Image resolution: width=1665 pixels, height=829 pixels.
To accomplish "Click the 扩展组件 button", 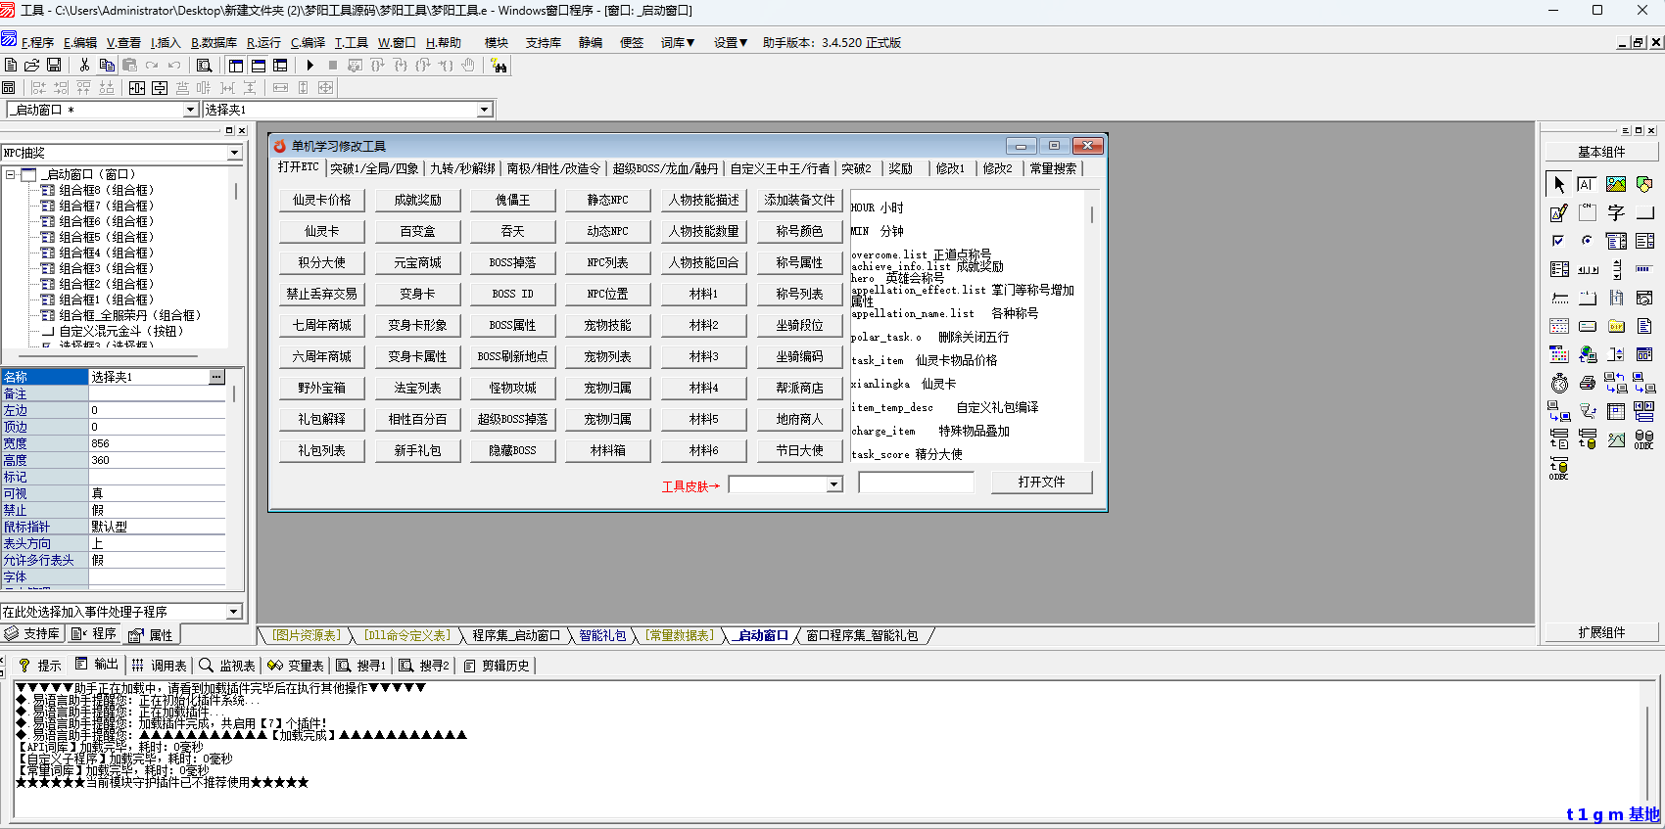I will click(1601, 632).
